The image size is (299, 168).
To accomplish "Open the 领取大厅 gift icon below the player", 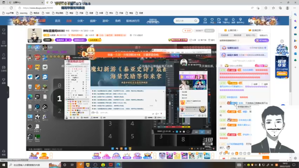I will click(x=33, y=156).
